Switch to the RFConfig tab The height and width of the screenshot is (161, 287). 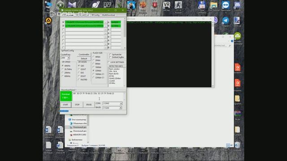96,15
